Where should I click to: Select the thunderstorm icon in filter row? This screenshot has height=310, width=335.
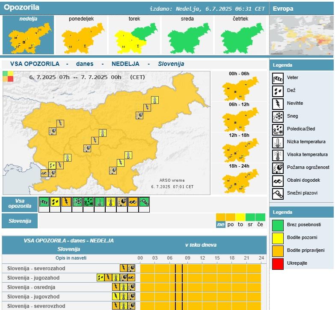coord(66,202)
